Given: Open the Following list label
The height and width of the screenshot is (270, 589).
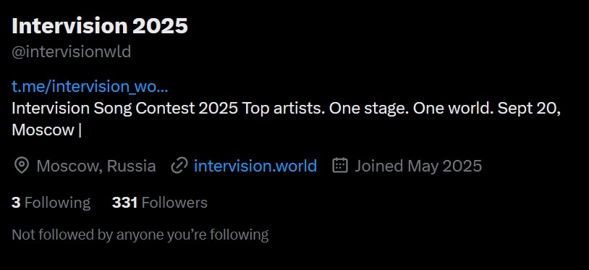Looking at the screenshot, I should [57, 203].
